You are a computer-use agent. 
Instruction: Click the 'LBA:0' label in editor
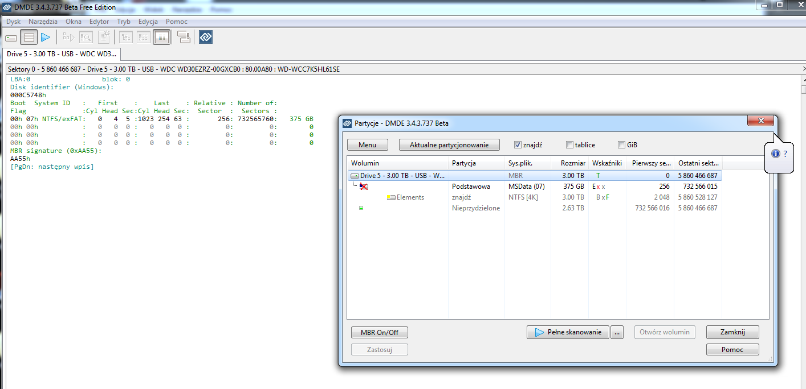click(20, 79)
